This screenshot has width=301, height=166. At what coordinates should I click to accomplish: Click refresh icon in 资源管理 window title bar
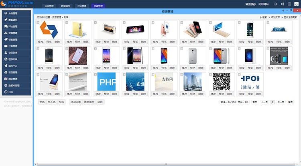coord(283,10)
